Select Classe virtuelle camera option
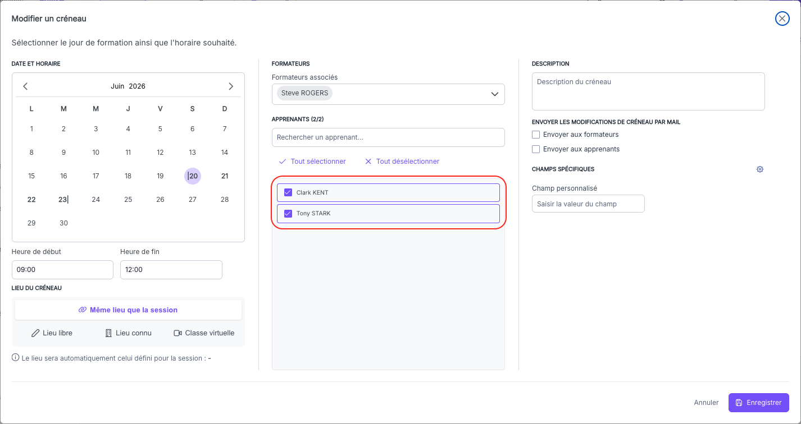801x424 pixels. [204, 333]
